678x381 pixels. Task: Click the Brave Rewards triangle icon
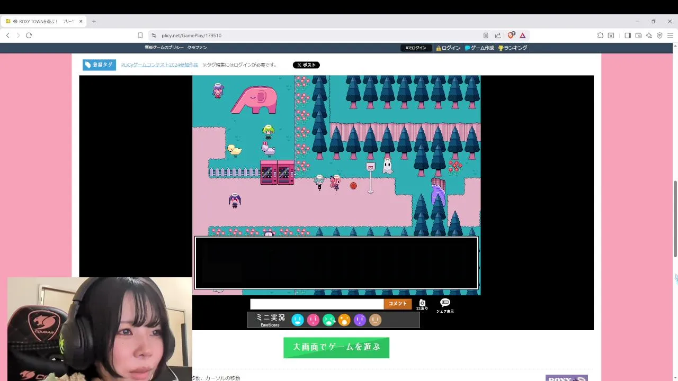coord(522,35)
